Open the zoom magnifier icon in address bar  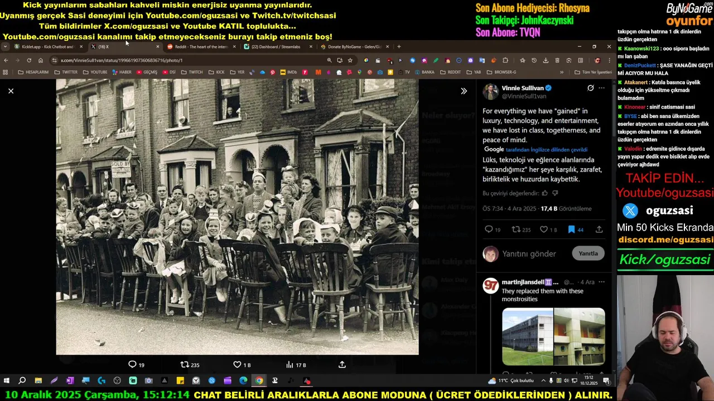click(329, 60)
